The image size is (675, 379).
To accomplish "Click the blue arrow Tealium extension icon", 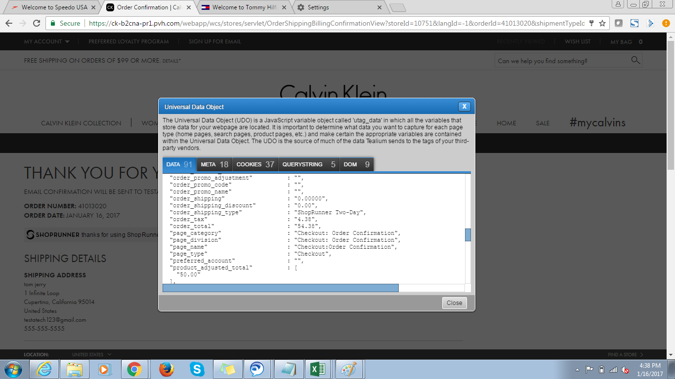I will pyautogui.click(x=651, y=23).
